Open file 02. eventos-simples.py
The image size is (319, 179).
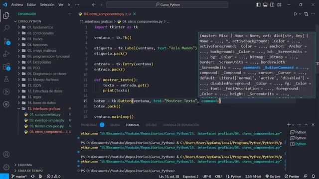46,120
